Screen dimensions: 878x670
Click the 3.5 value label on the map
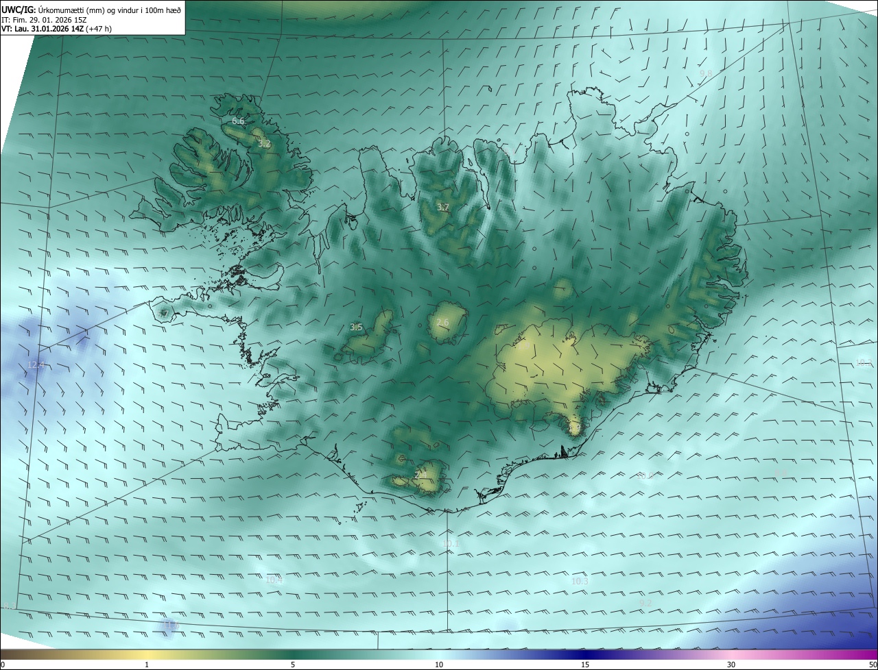click(356, 327)
